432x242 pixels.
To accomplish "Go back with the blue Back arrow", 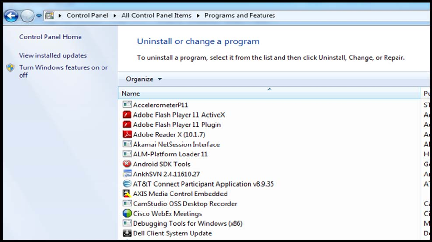I will 11,16.
